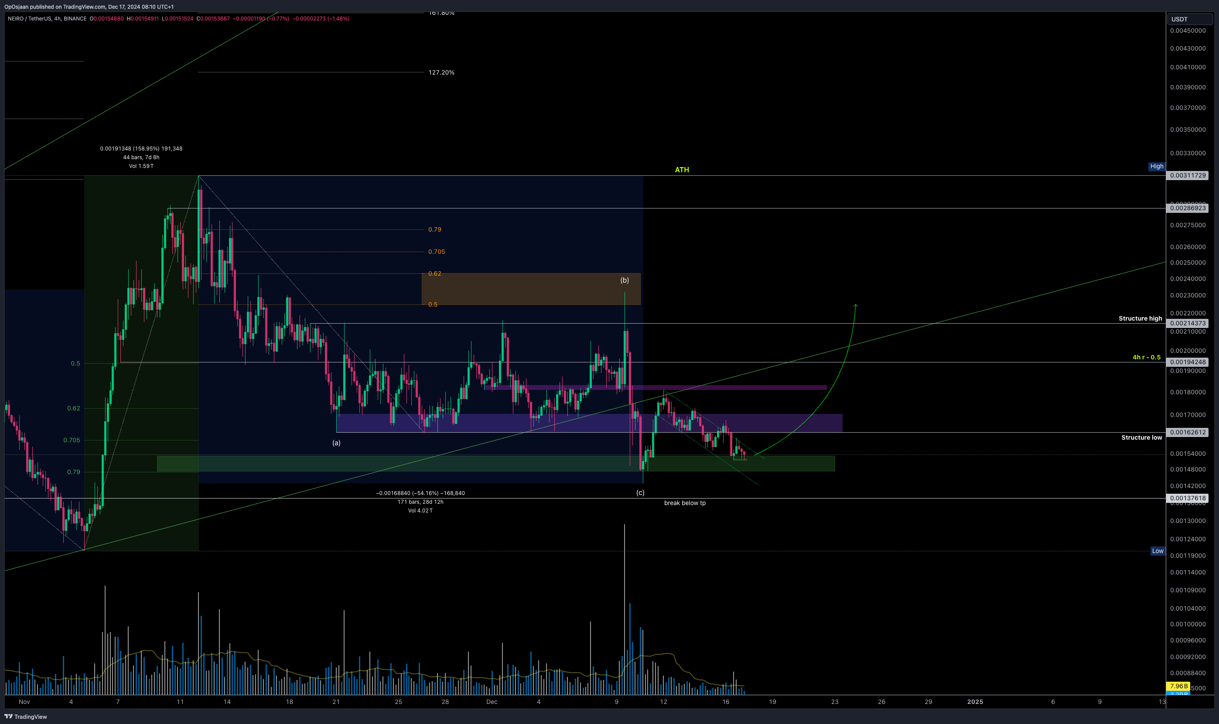Click the 0.00286923 price label
This screenshot has width=1219, height=724.
(x=1187, y=208)
